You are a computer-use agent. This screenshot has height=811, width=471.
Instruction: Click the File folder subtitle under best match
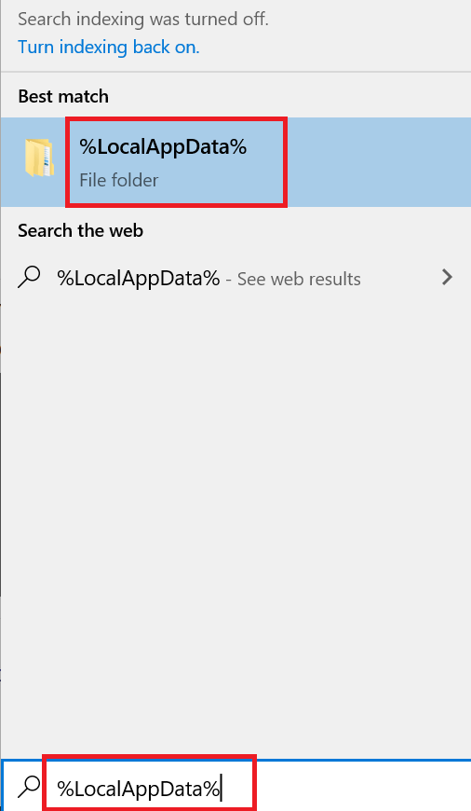[x=119, y=180]
